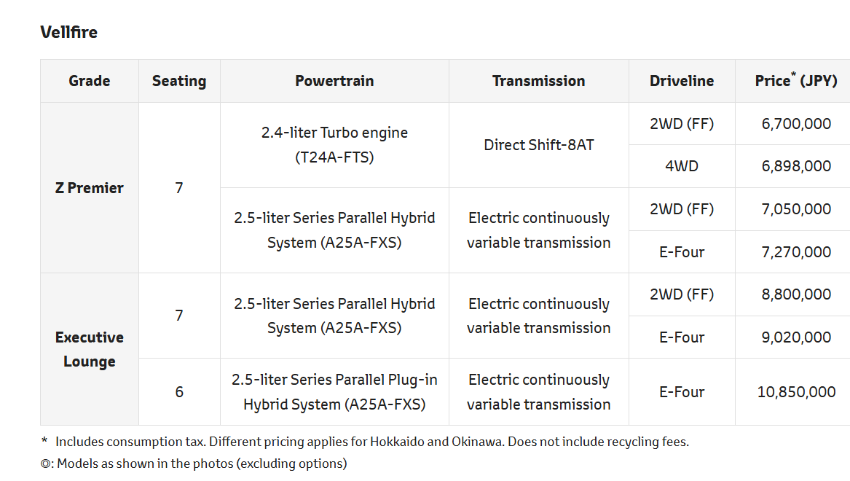Select the Executive Lounge grade cell
The height and width of the screenshot is (481, 850).
[90, 349]
